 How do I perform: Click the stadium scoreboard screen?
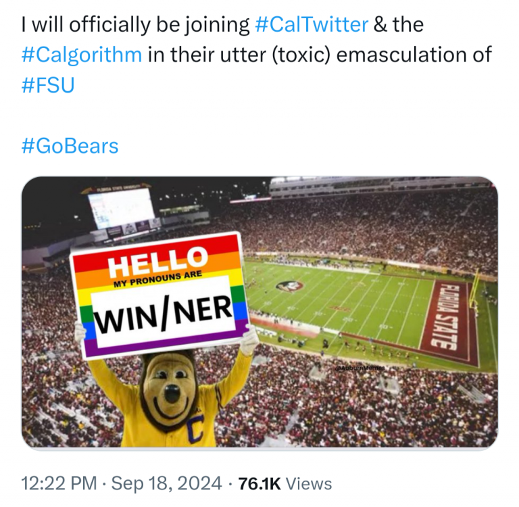[120, 208]
